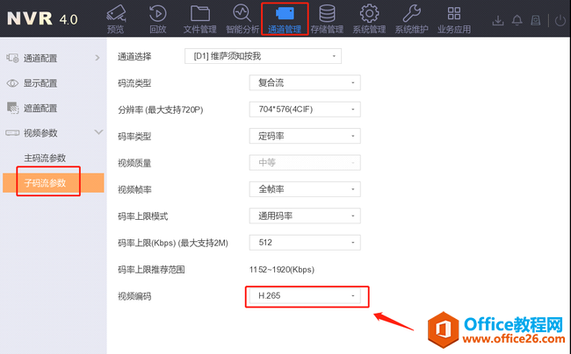
Task: Select 主码流参数 in sidebar
Action: (x=45, y=158)
